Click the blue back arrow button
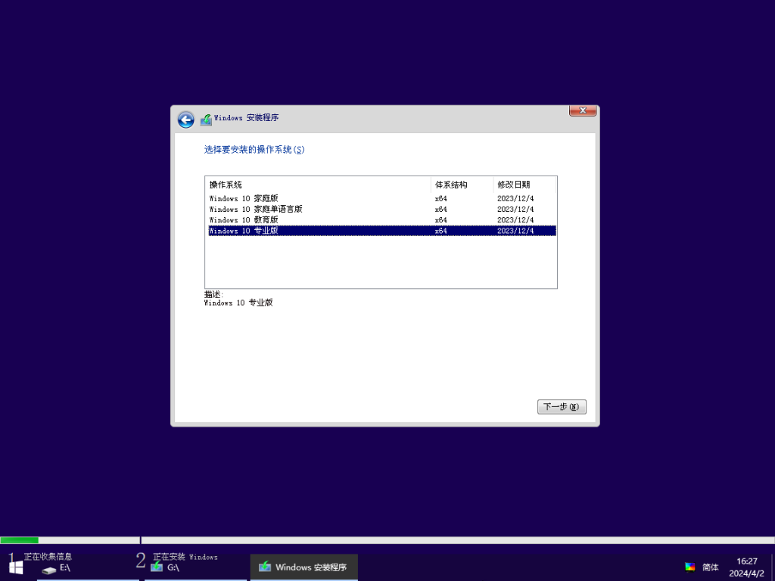Image resolution: width=775 pixels, height=581 pixels. tap(186, 120)
